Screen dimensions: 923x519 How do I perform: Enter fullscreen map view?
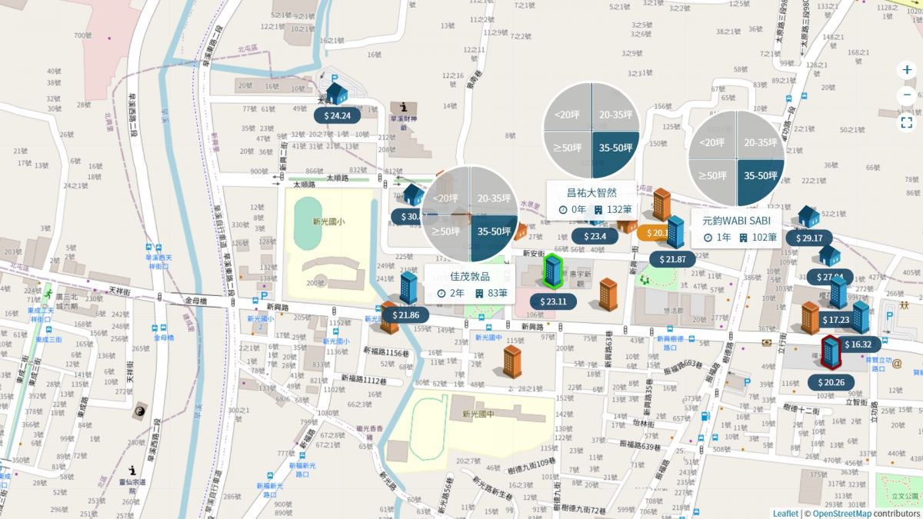(x=907, y=121)
